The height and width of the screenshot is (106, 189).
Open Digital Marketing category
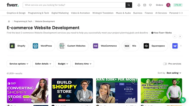(x=60, y=13)
